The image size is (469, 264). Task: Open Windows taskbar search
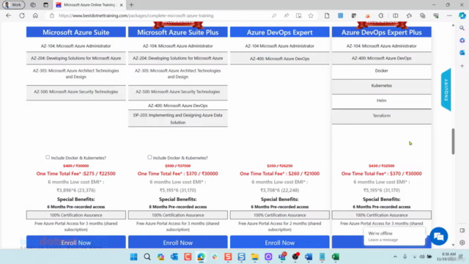coord(147,257)
